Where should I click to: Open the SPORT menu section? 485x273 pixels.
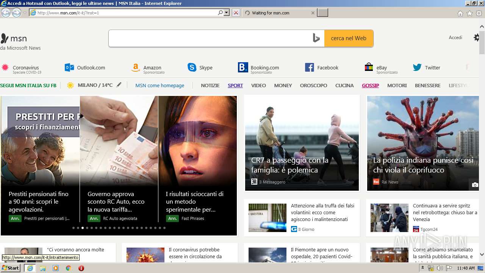(235, 86)
